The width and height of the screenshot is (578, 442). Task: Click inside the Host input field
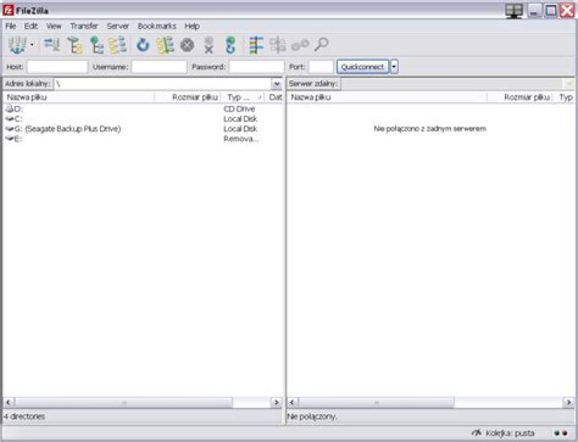[x=57, y=67]
